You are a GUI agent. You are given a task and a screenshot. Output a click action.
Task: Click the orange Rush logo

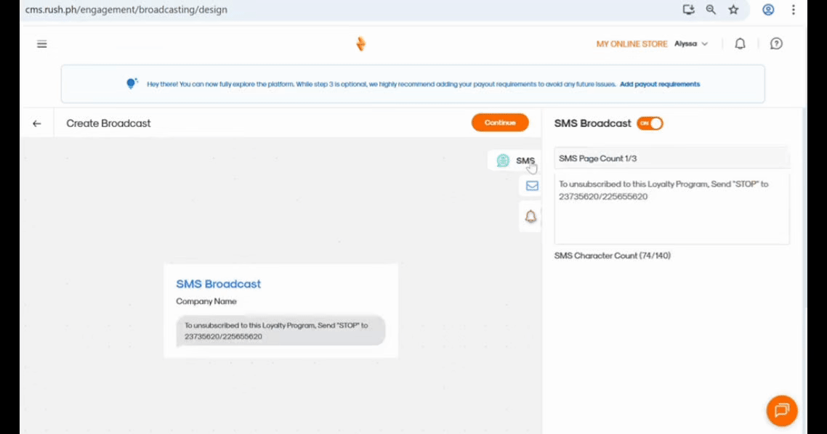coord(360,44)
